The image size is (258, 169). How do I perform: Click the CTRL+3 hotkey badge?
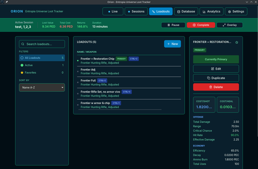pos(133,59)
